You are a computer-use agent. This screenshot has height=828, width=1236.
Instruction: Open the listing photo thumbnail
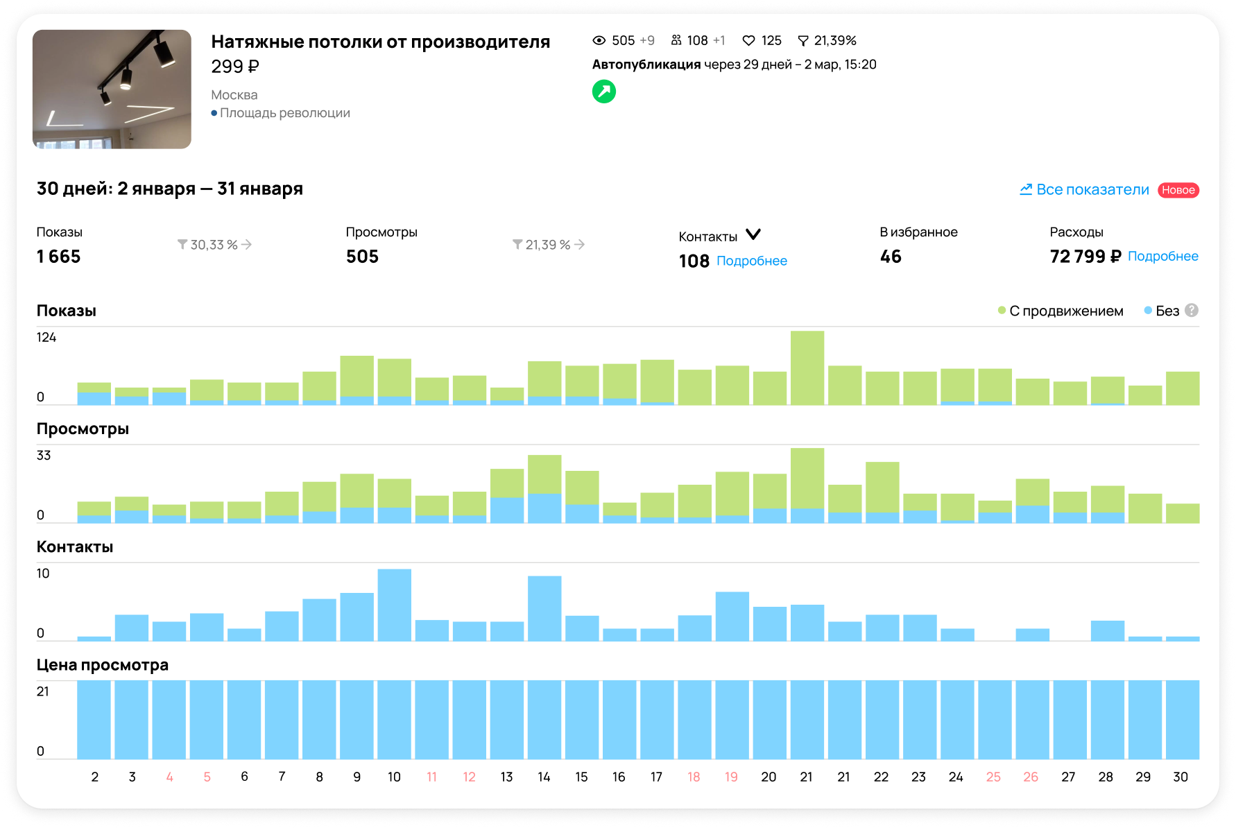pos(112,89)
